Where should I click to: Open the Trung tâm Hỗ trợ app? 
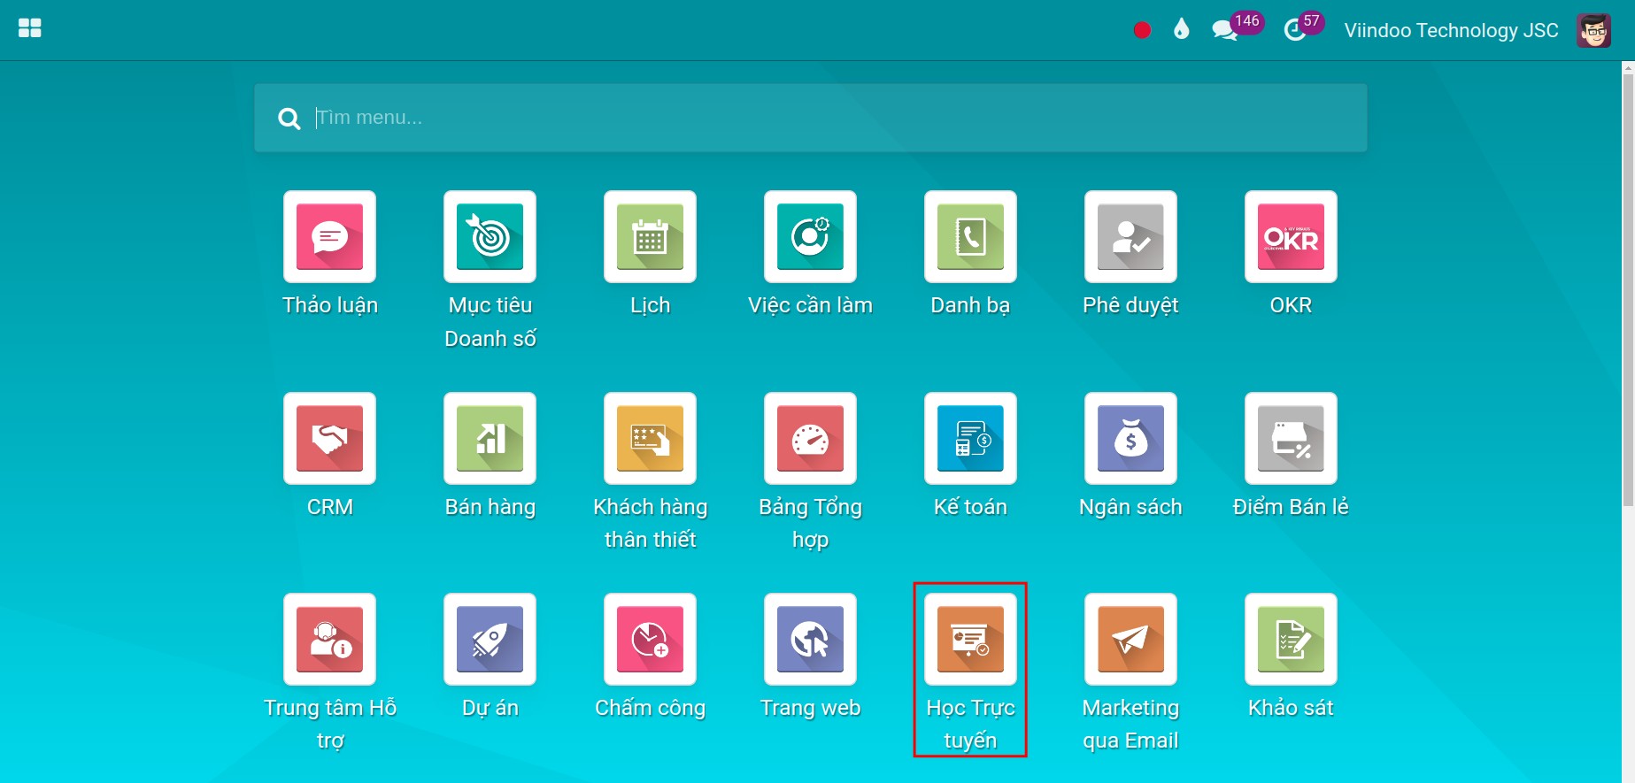point(329,639)
